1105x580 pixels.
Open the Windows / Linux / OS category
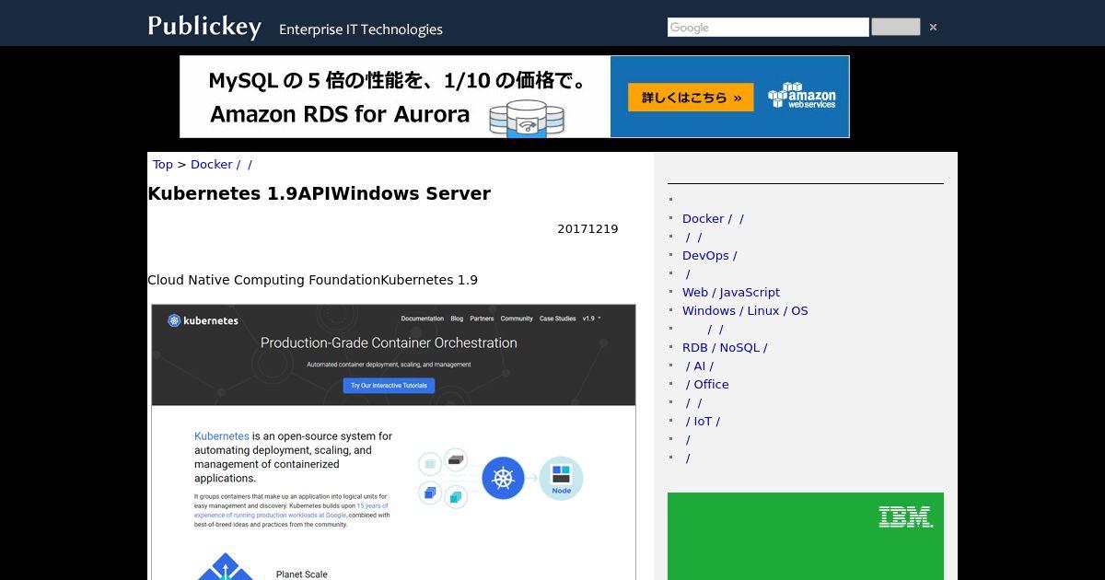click(745, 310)
